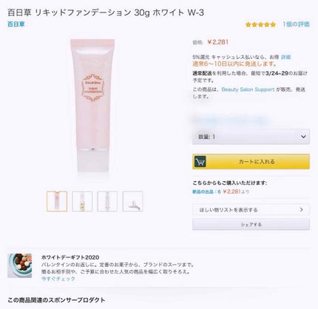Screen dimensions: 318x309
Task: Add item with カートに入れる button
Action: (x=251, y=162)
